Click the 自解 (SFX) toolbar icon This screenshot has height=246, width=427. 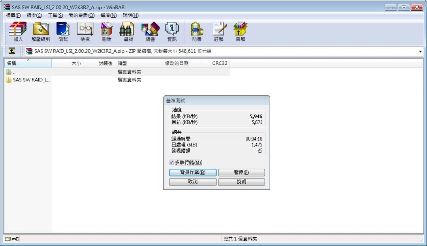[x=241, y=32]
